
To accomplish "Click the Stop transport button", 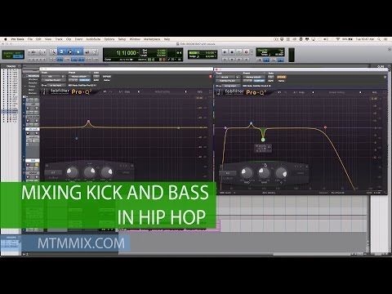I will (x=232, y=51).
